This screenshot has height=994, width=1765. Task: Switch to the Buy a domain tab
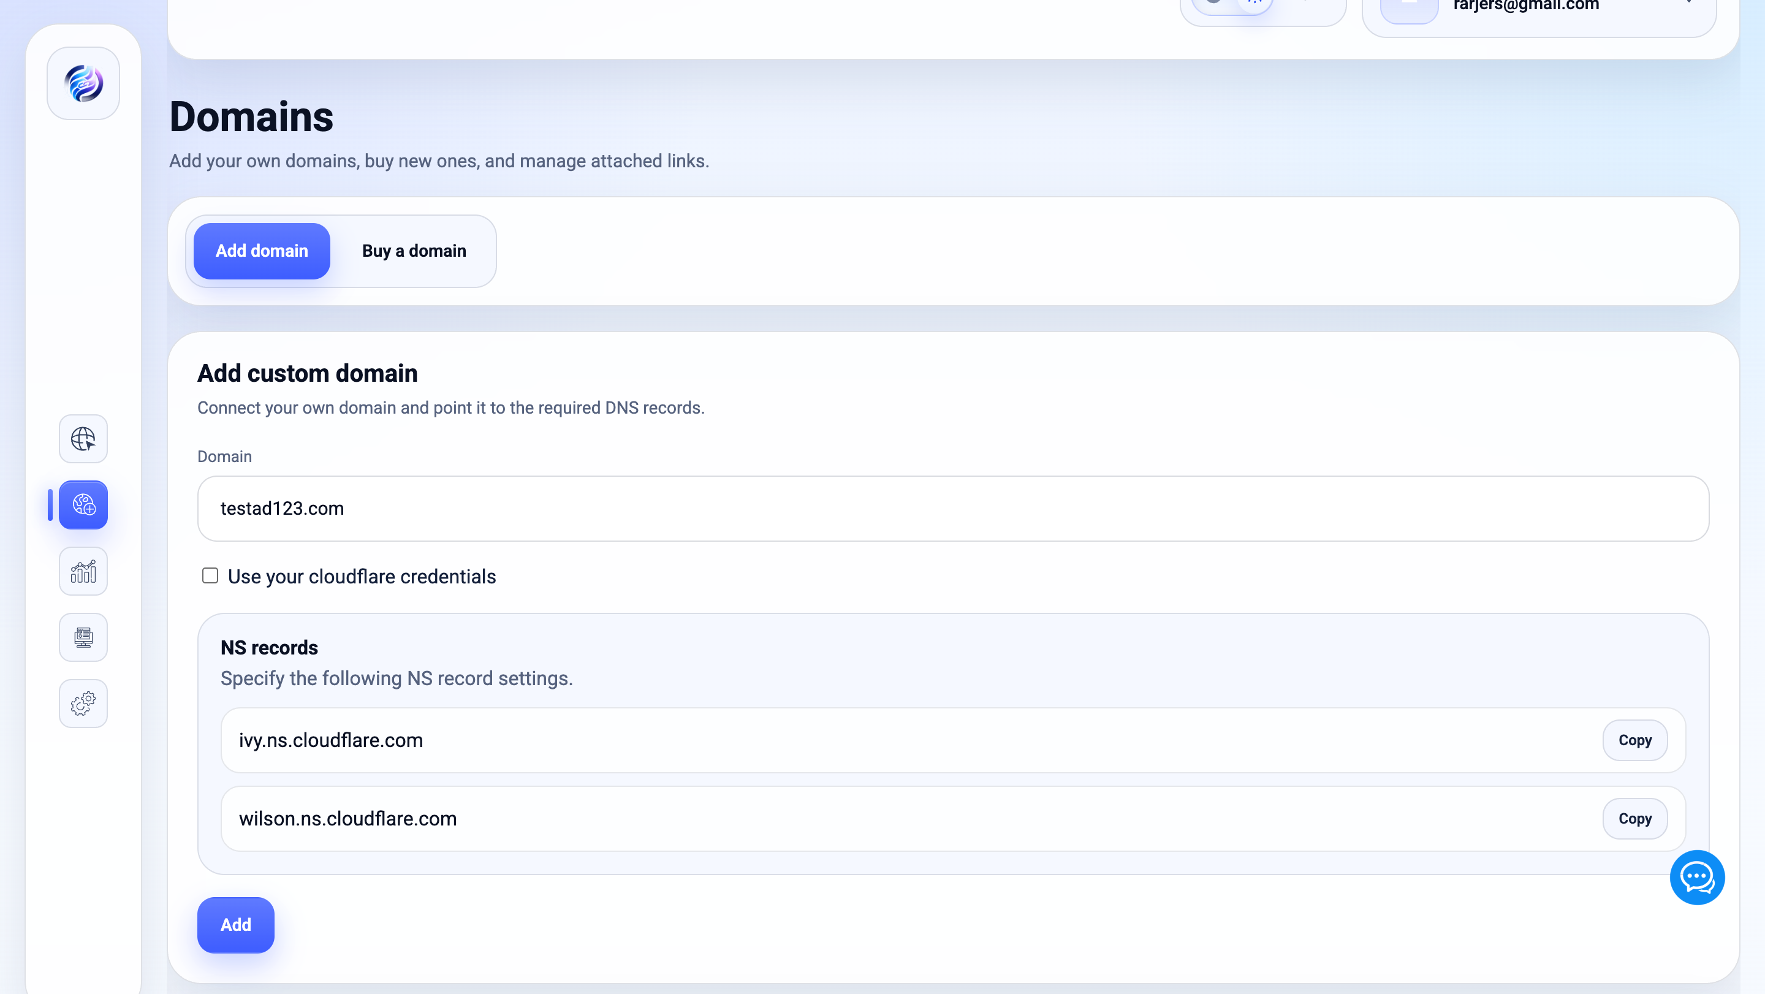point(414,251)
